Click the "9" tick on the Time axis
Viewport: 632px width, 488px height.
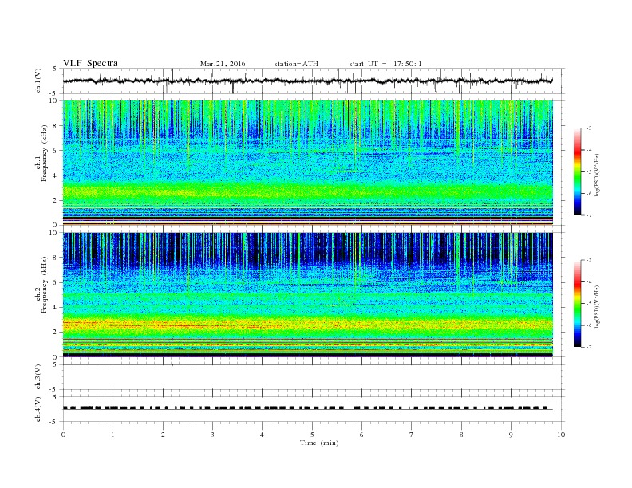tap(511, 435)
